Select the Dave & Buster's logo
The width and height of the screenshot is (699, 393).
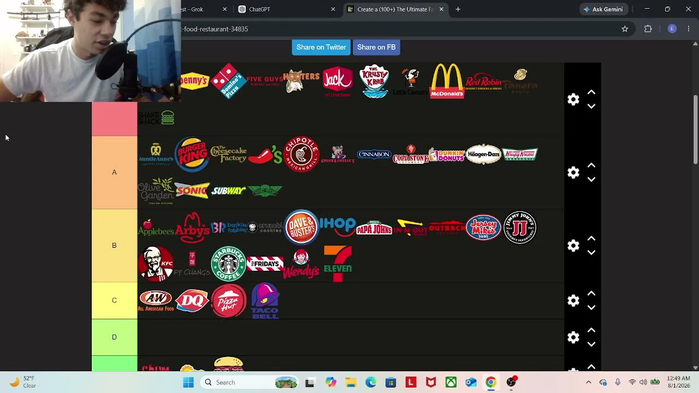click(x=301, y=227)
